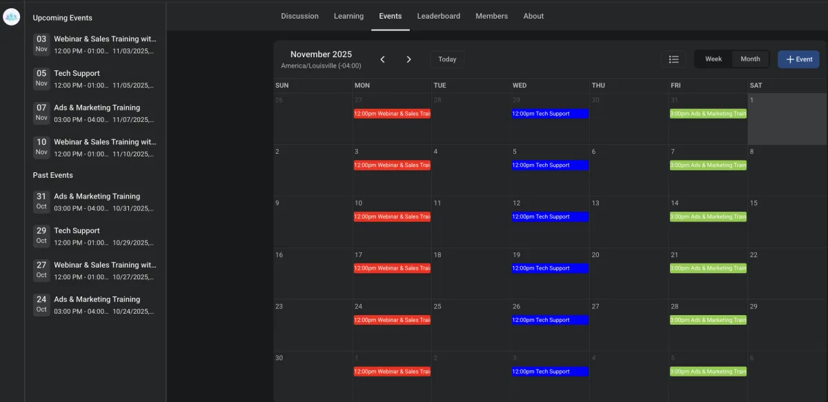
Task: Click red Webinar event on November 10
Action: (392, 217)
